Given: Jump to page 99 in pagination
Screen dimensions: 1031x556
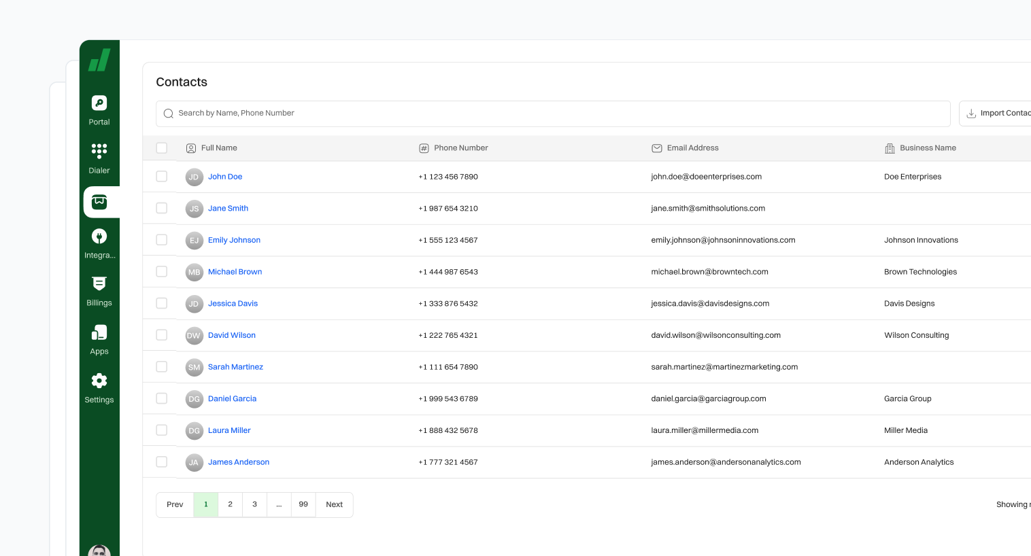Looking at the screenshot, I should 303,504.
